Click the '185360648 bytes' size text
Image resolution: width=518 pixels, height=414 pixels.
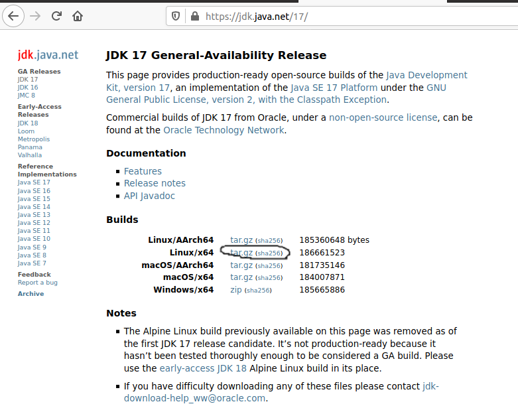334,240
